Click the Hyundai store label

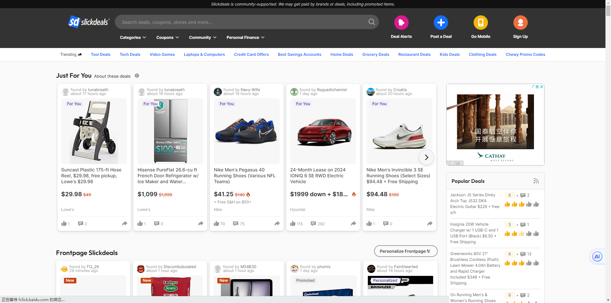(298, 210)
